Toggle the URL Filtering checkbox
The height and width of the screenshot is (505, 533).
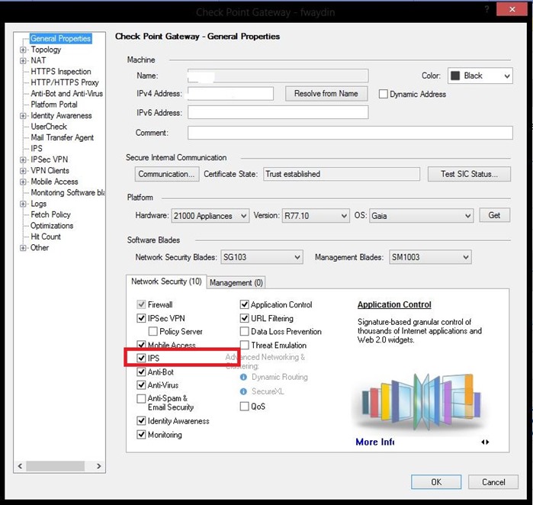click(245, 318)
